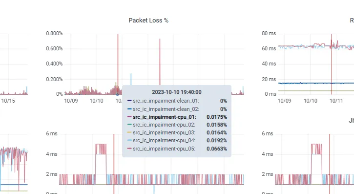Click the 0.200% y-axis label
354x194 pixels.
tap(54, 79)
